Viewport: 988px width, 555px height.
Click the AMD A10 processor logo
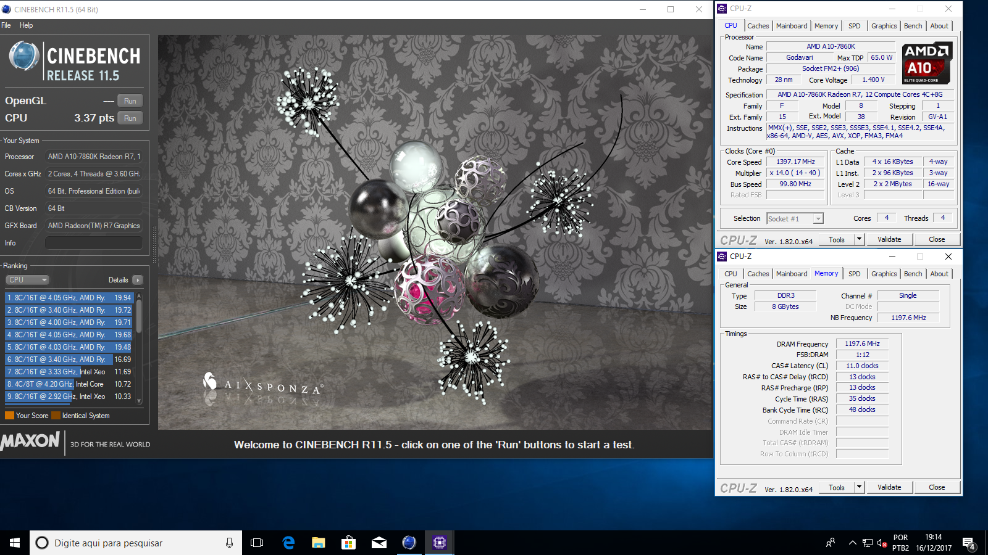pos(926,63)
